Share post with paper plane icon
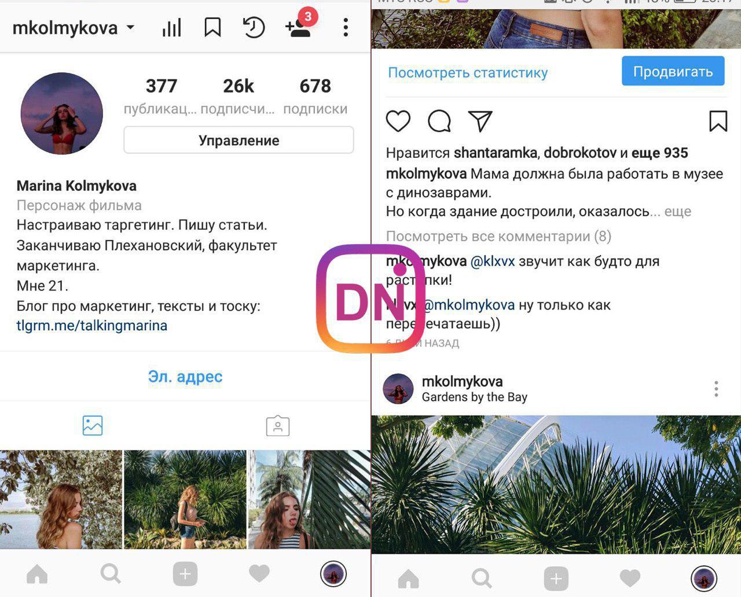741x597 pixels. [x=480, y=121]
